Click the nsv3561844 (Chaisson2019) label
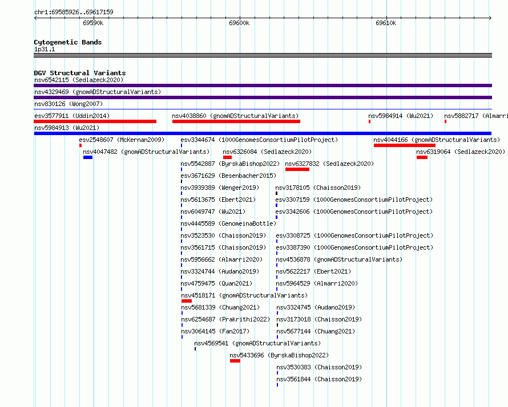 coord(319,379)
